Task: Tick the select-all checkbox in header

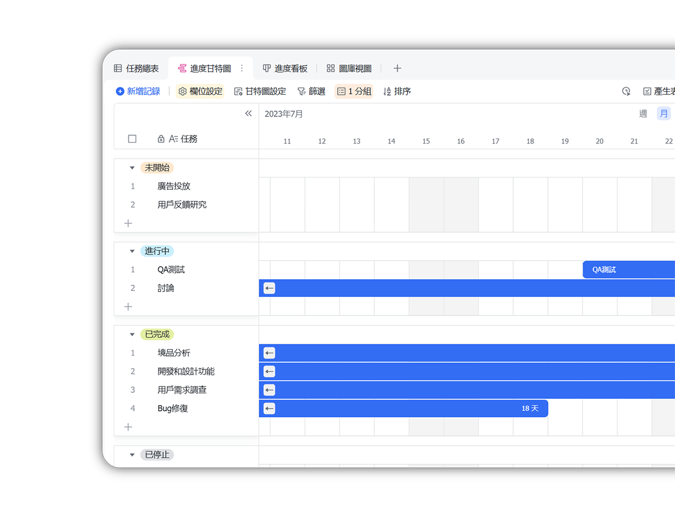Action: 132,139
